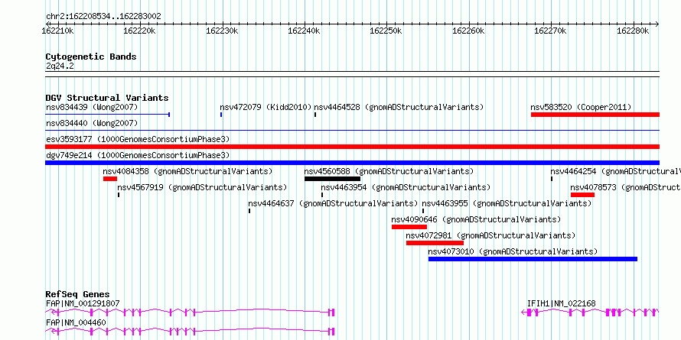The image size is (681, 340).
Task: Open the esv3593177 1000Genomes variant label
Action: point(138,139)
